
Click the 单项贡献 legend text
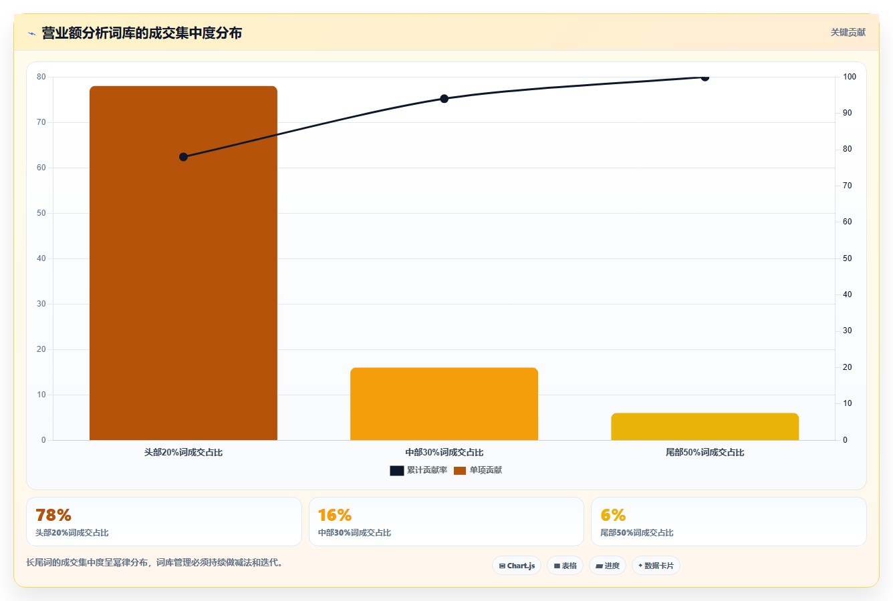point(486,471)
